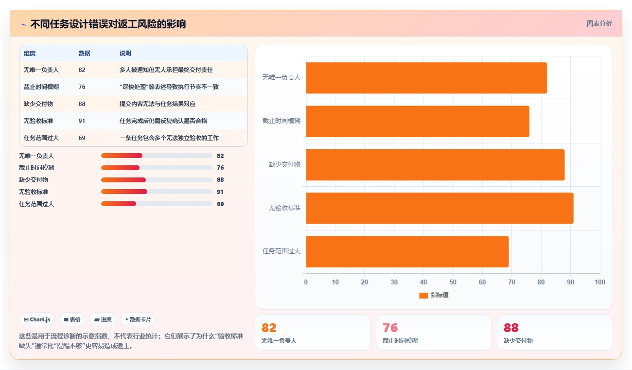Click the orange chart bar for 缺少交付物
Screen dimensions: 632x370
(435, 165)
